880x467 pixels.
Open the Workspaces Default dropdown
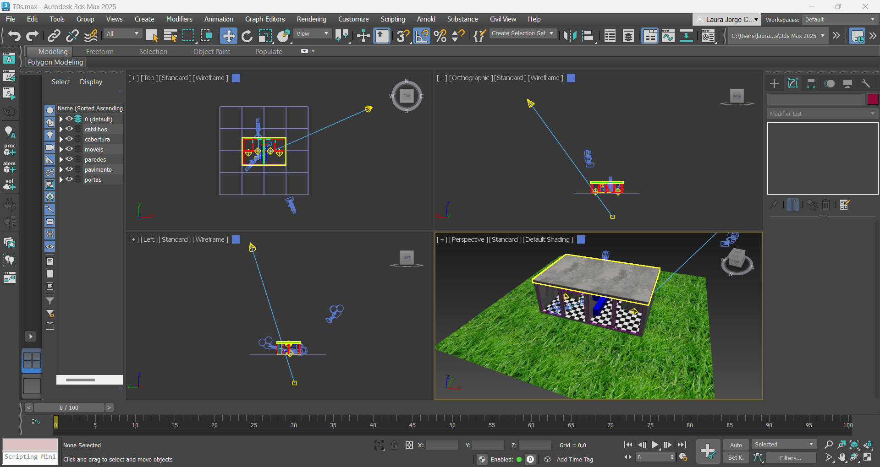[840, 20]
